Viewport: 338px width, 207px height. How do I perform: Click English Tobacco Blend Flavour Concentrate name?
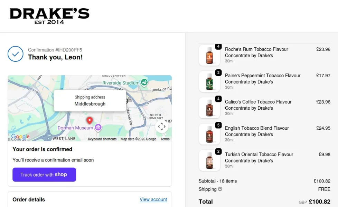coord(257,131)
